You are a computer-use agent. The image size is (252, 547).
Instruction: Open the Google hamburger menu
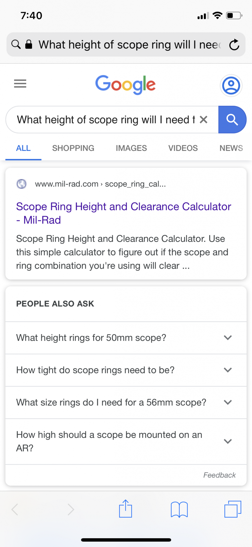[20, 84]
